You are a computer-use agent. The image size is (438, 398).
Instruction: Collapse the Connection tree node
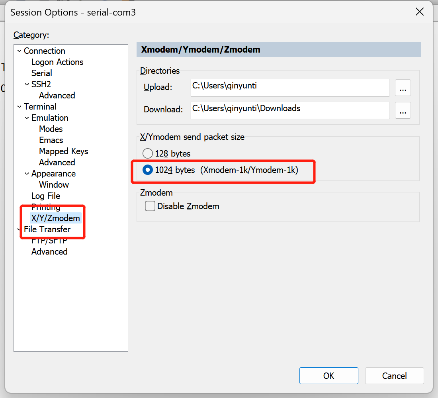click(x=19, y=51)
